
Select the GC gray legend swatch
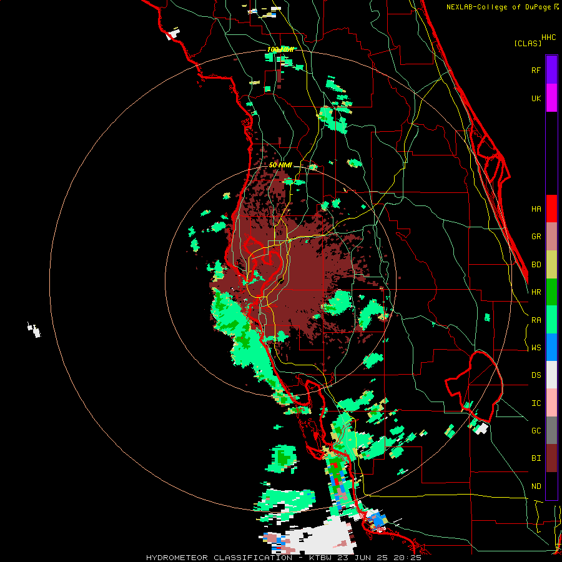pos(551,430)
